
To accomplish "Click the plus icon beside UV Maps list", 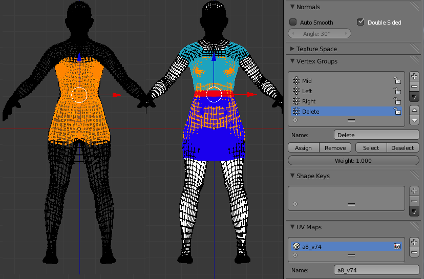I will (x=414, y=242).
